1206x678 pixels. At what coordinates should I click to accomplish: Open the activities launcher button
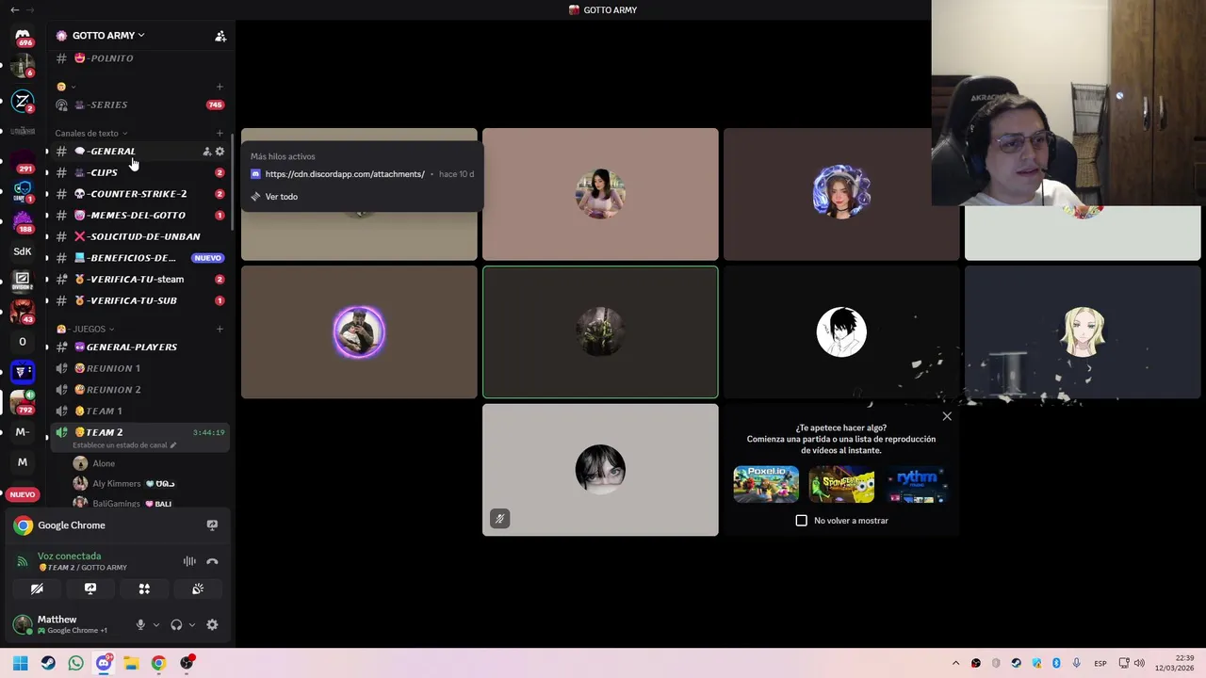[144, 589]
